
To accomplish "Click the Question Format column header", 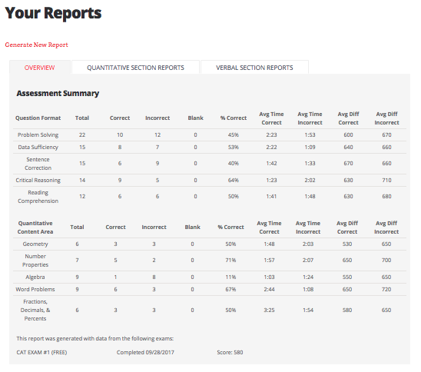I will (38, 118).
